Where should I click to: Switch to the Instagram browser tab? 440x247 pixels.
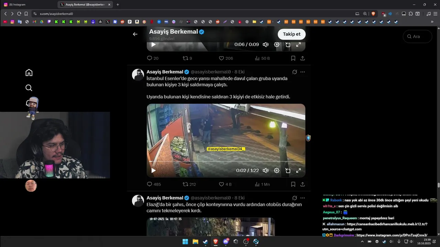(29, 4)
